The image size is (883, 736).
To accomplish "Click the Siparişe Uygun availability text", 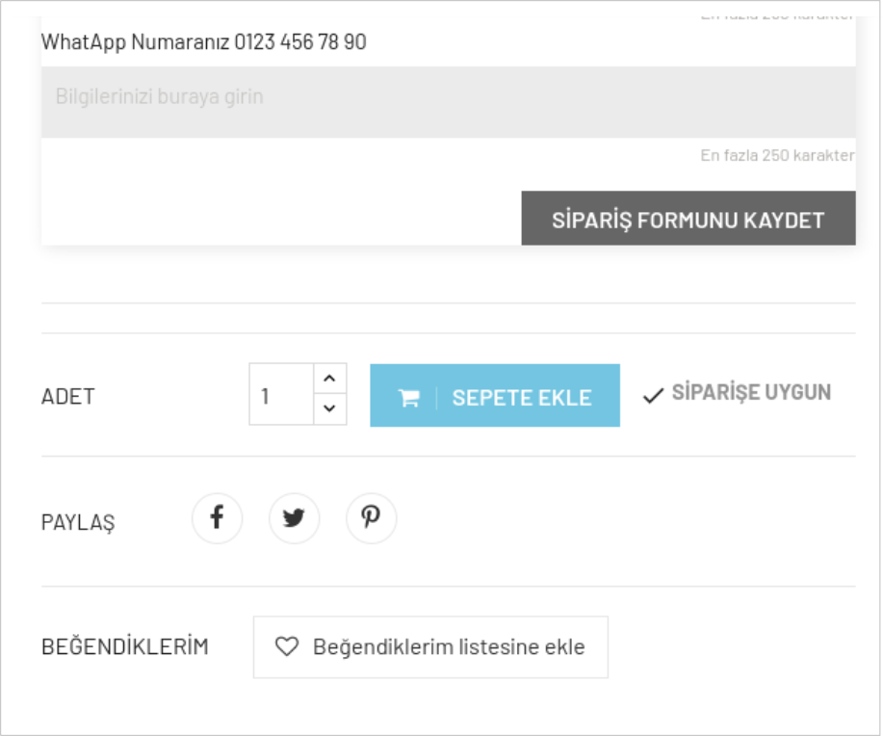I will (751, 393).
